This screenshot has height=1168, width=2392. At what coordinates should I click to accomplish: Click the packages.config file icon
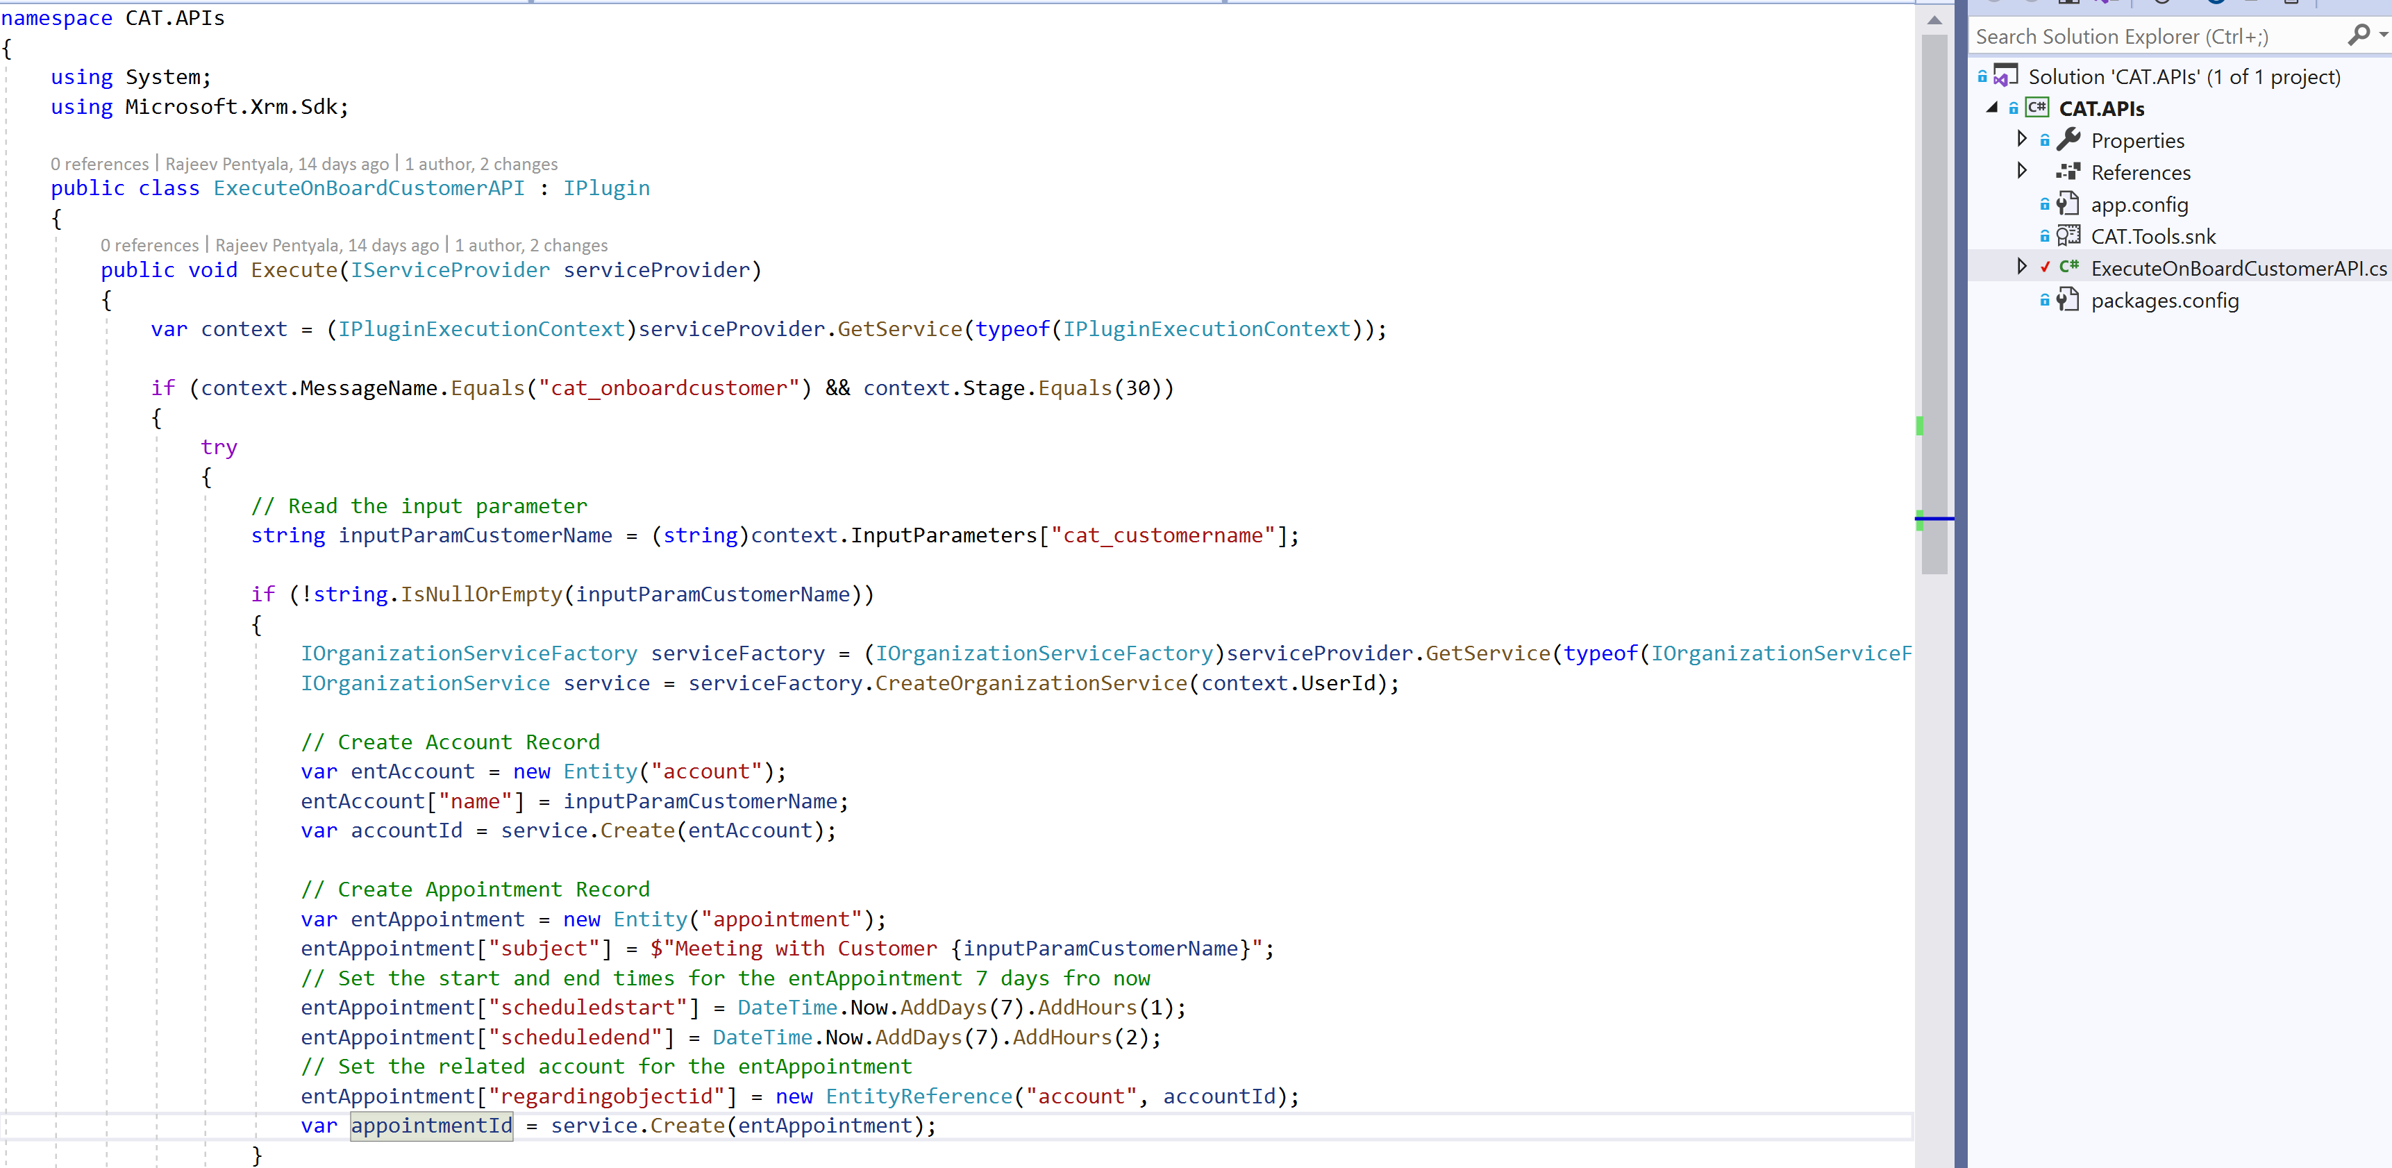[2069, 300]
